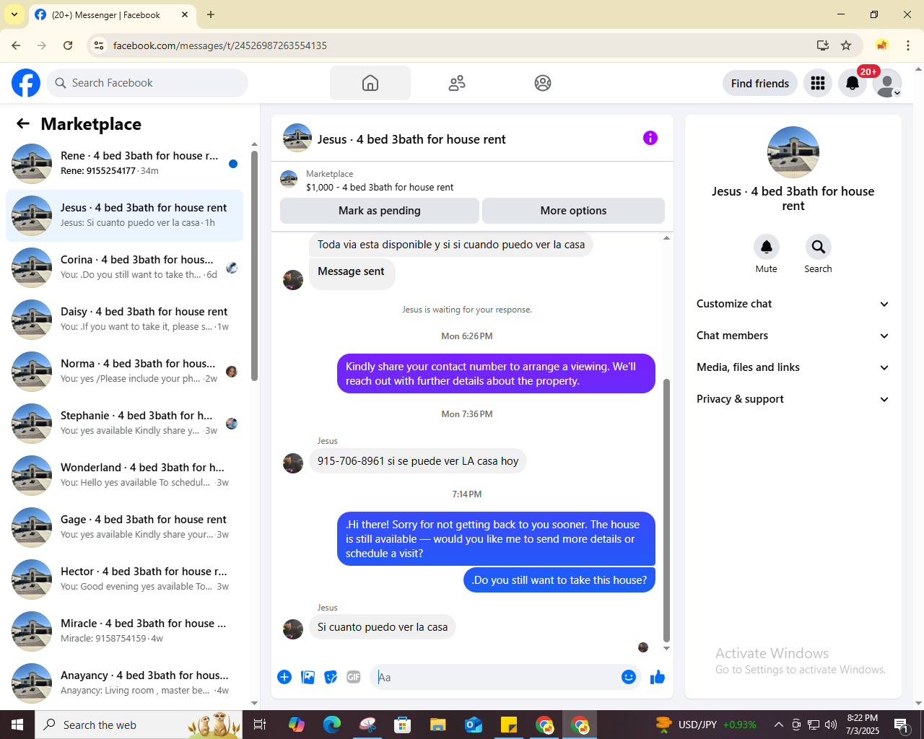
Task: Show hidden system tray icons
Action: point(778,725)
